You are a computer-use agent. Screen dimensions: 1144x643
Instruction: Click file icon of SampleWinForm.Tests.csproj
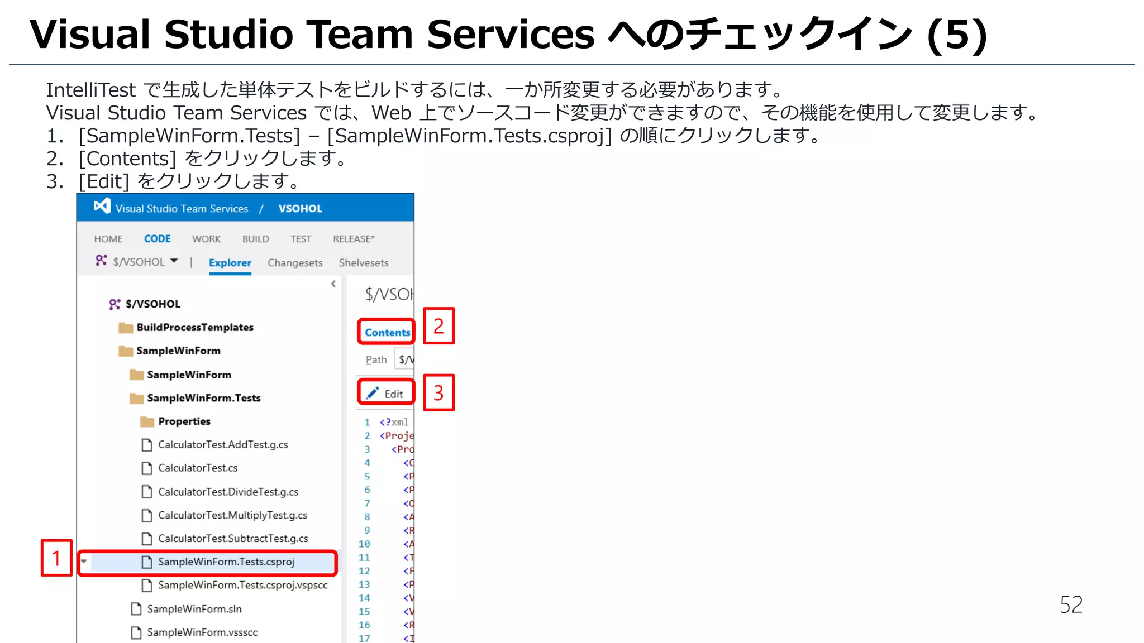pos(147,562)
